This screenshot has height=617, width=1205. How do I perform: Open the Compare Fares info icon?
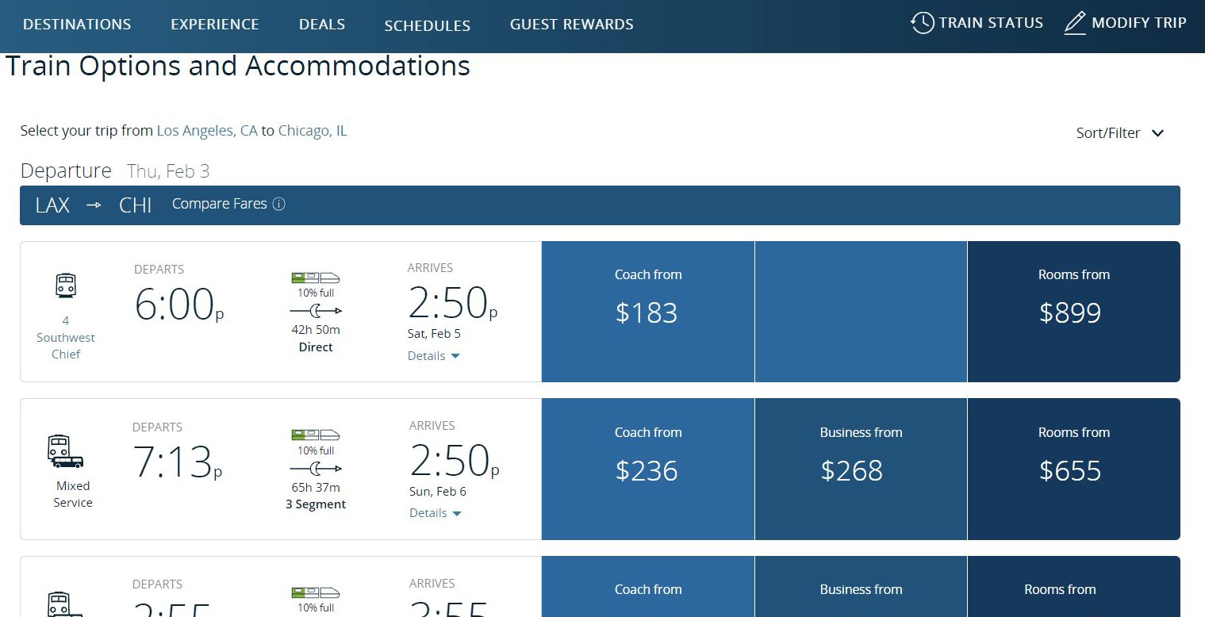[x=278, y=204]
